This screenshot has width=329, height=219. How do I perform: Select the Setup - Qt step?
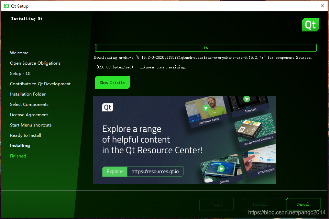tap(20, 74)
